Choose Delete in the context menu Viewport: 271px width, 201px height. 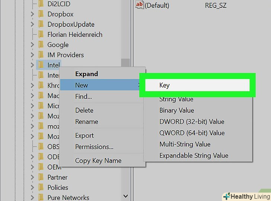pyautogui.click(x=84, y=110)
